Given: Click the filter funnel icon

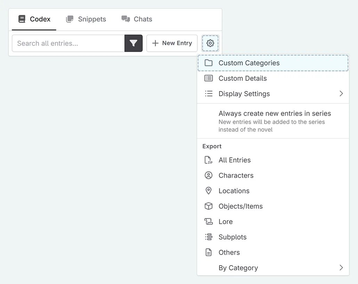Looking at the screenshot, I should coord(133,43).
